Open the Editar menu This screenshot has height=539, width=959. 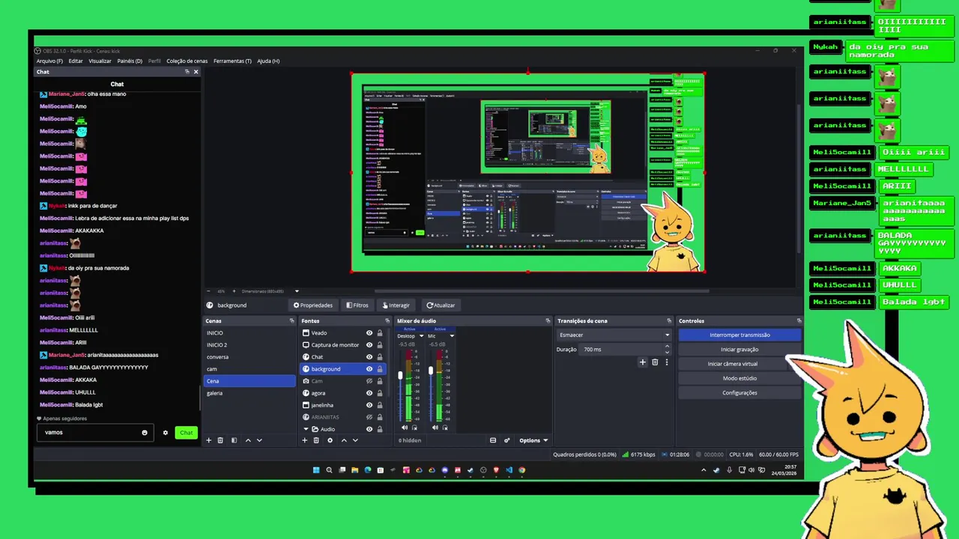(76, 61)
